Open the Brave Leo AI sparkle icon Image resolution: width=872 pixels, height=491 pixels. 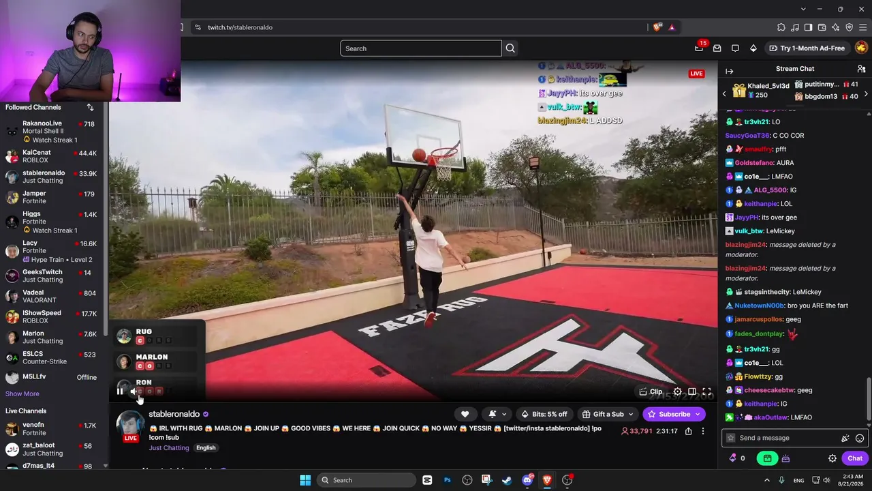click(x=836, y=27)
